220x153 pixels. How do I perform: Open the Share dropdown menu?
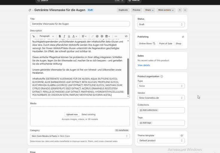click(x=149, y=10)
